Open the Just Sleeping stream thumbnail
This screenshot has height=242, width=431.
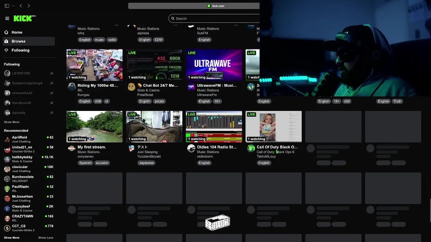pyautogui.click(x=154, y=127)
